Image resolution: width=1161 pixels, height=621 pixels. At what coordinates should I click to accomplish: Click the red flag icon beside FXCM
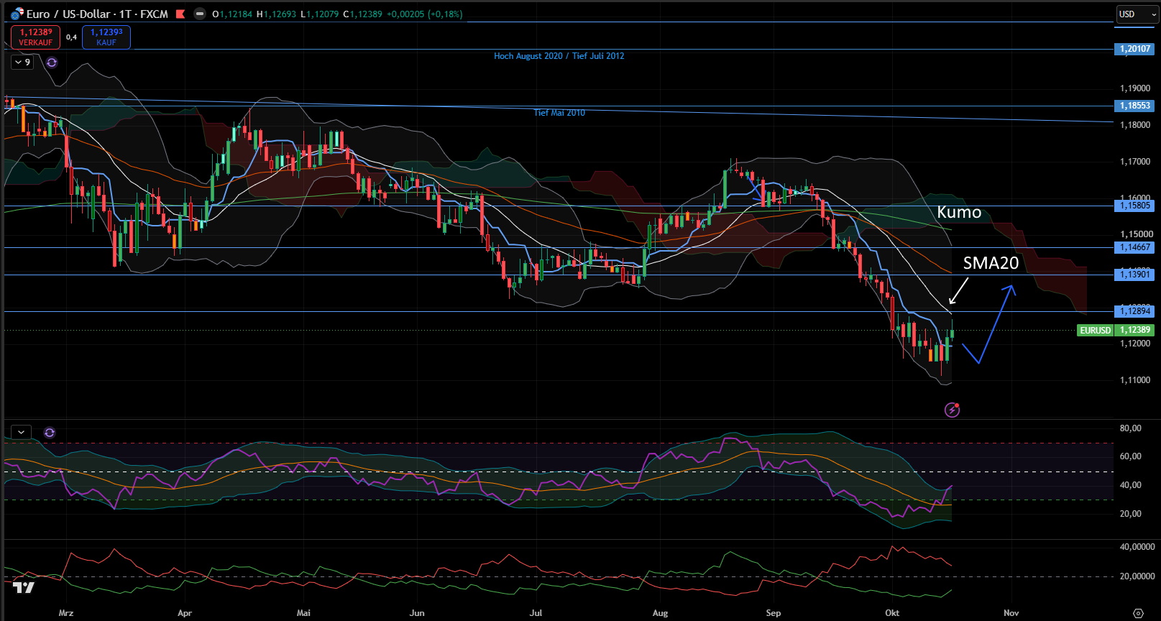point(180,14)
